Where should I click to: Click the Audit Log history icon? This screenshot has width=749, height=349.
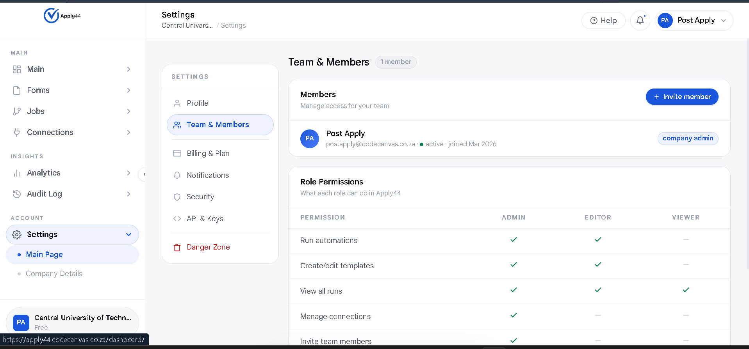17,194
